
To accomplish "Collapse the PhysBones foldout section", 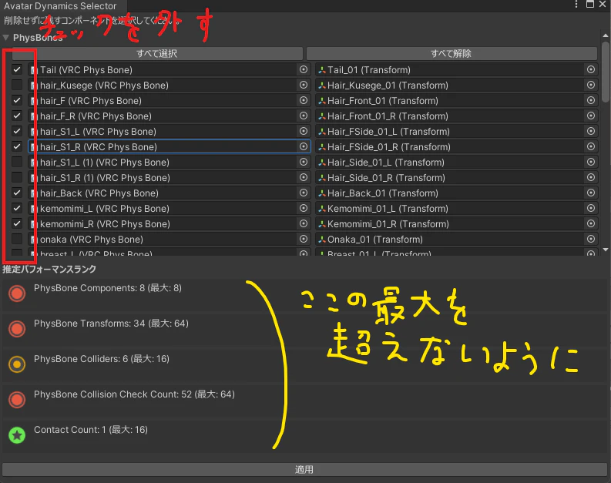I will coord(6,38).
